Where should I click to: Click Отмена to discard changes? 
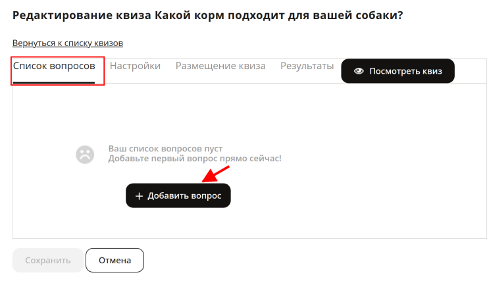pyautogui.click(x=115, y=261)
